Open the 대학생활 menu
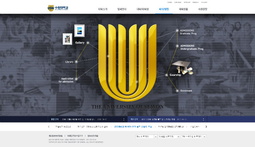Screen dimensions: 255x147 click(183, 9)
